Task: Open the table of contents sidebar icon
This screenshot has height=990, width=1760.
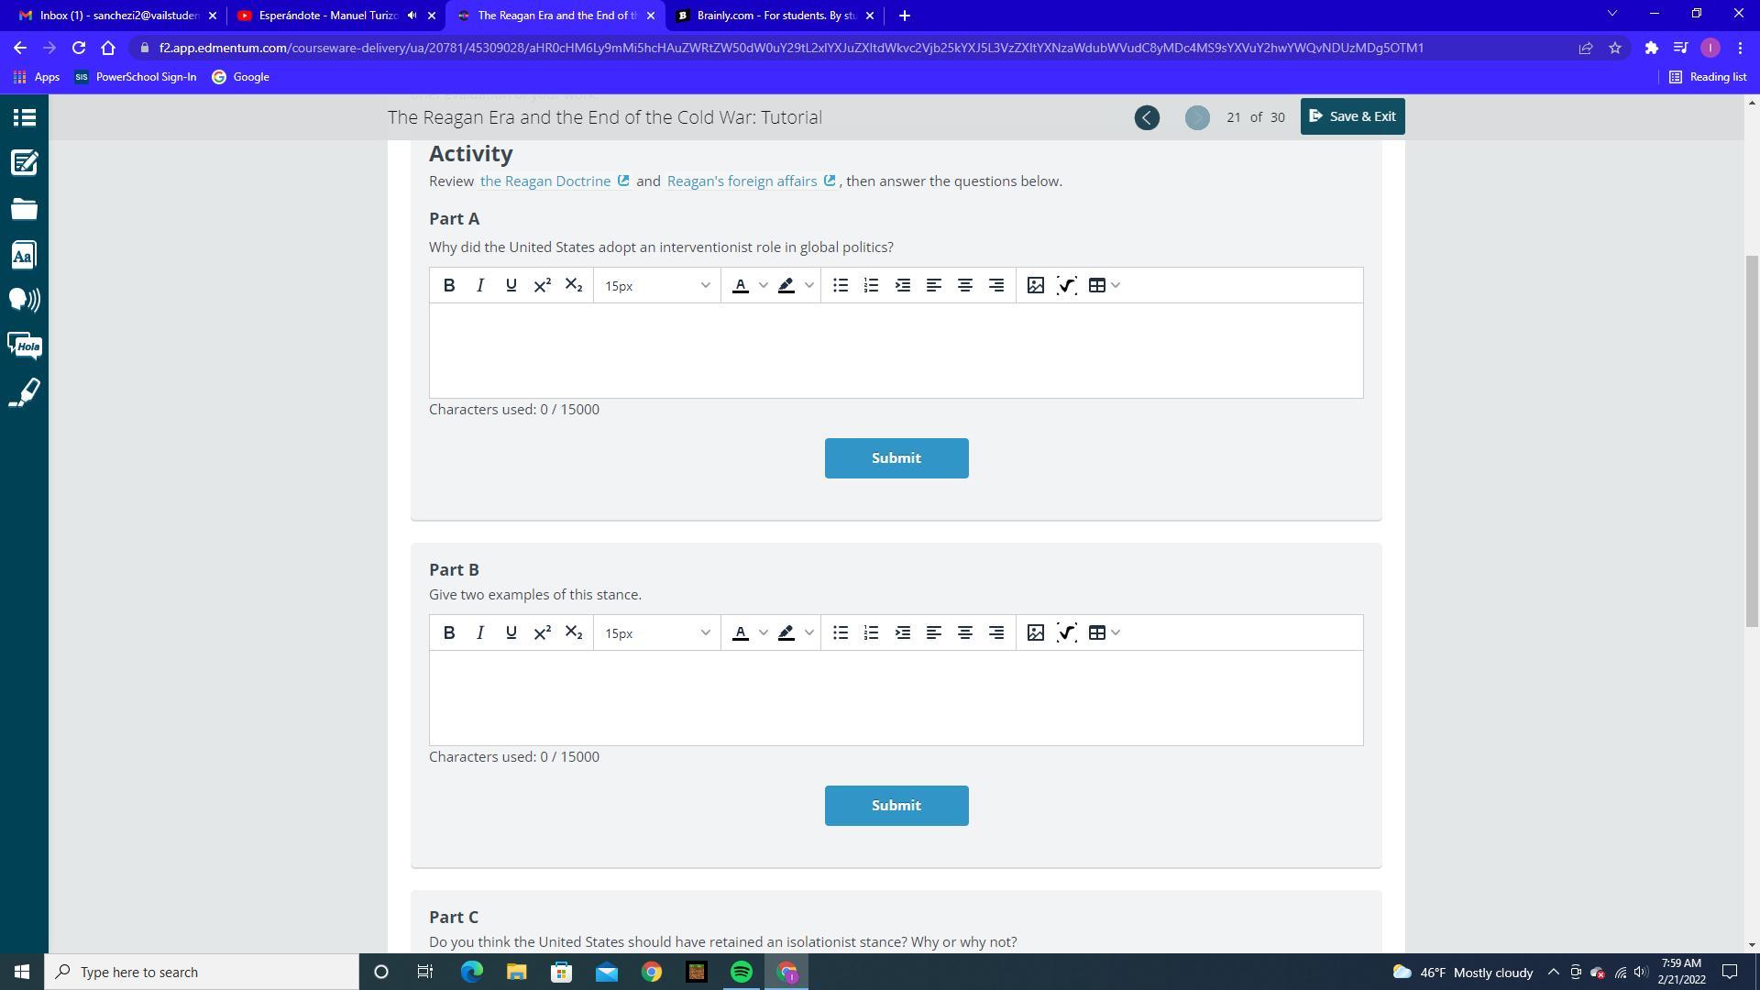Action: [24, 117]
